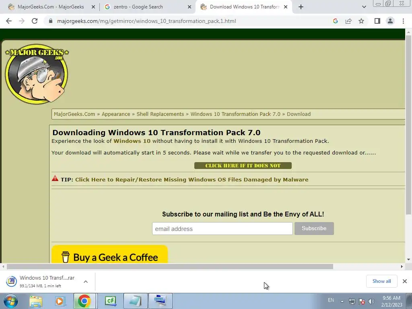Click the Major Geeks logo
Screen dimensions: 412x309
coord(37,74)
